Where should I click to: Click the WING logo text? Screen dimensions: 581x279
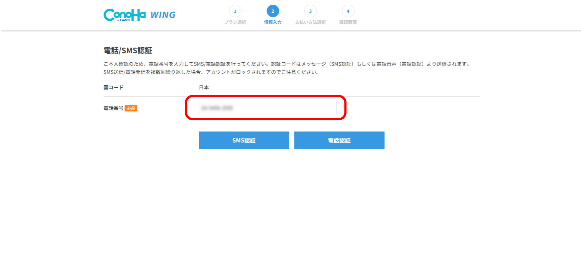[x=163, y=15]
